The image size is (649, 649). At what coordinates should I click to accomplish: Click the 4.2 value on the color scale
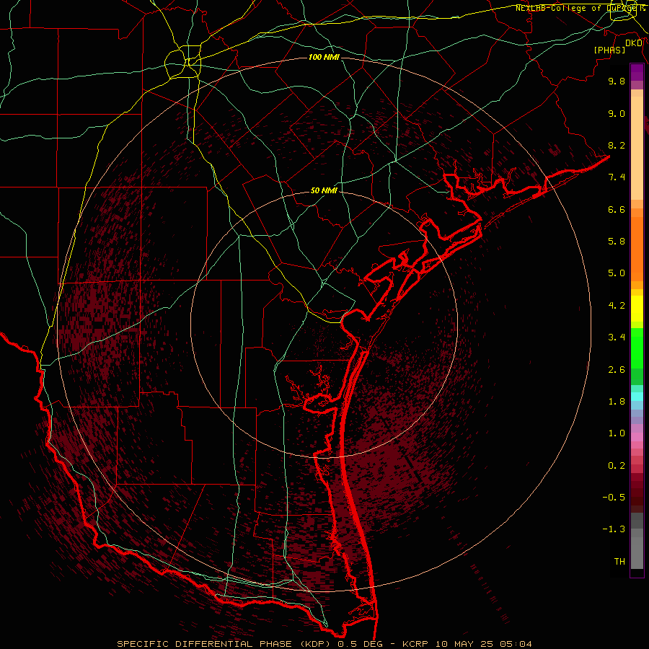(x=617, y=306)
